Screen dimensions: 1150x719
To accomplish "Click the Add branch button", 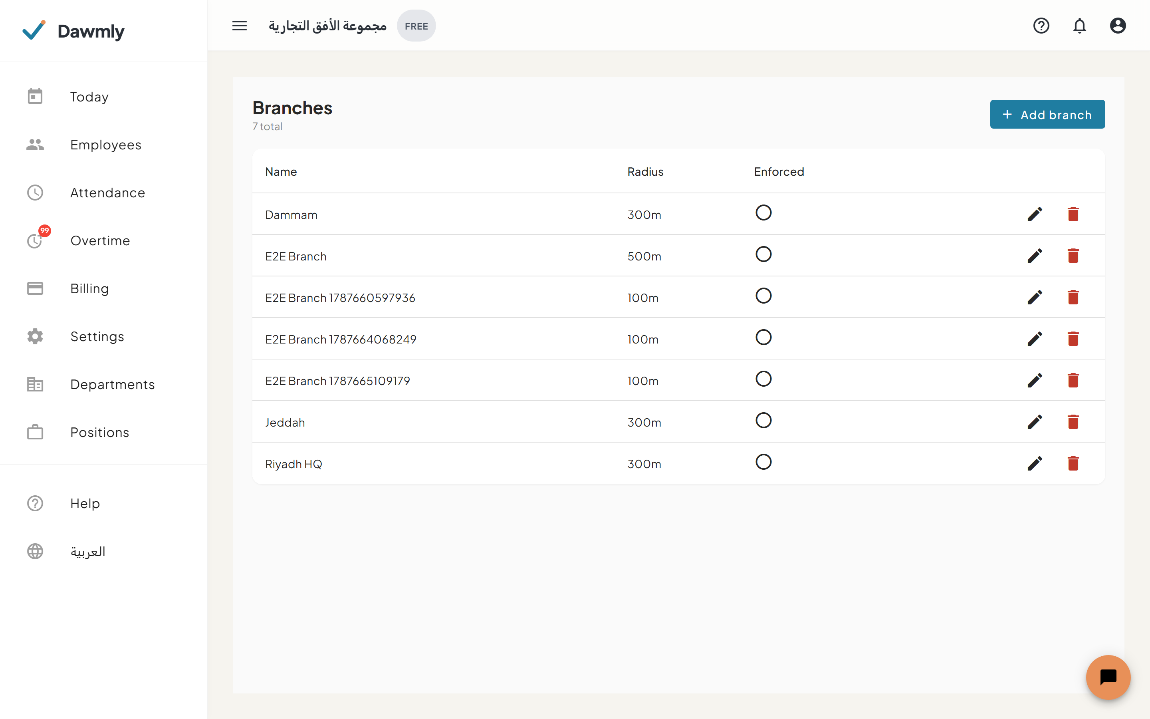I will 1047,114.
